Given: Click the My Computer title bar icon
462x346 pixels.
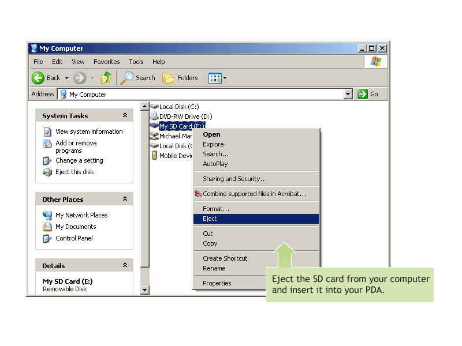Looking at the screenshot, I should pyautogui.click(x=34, y=48).
